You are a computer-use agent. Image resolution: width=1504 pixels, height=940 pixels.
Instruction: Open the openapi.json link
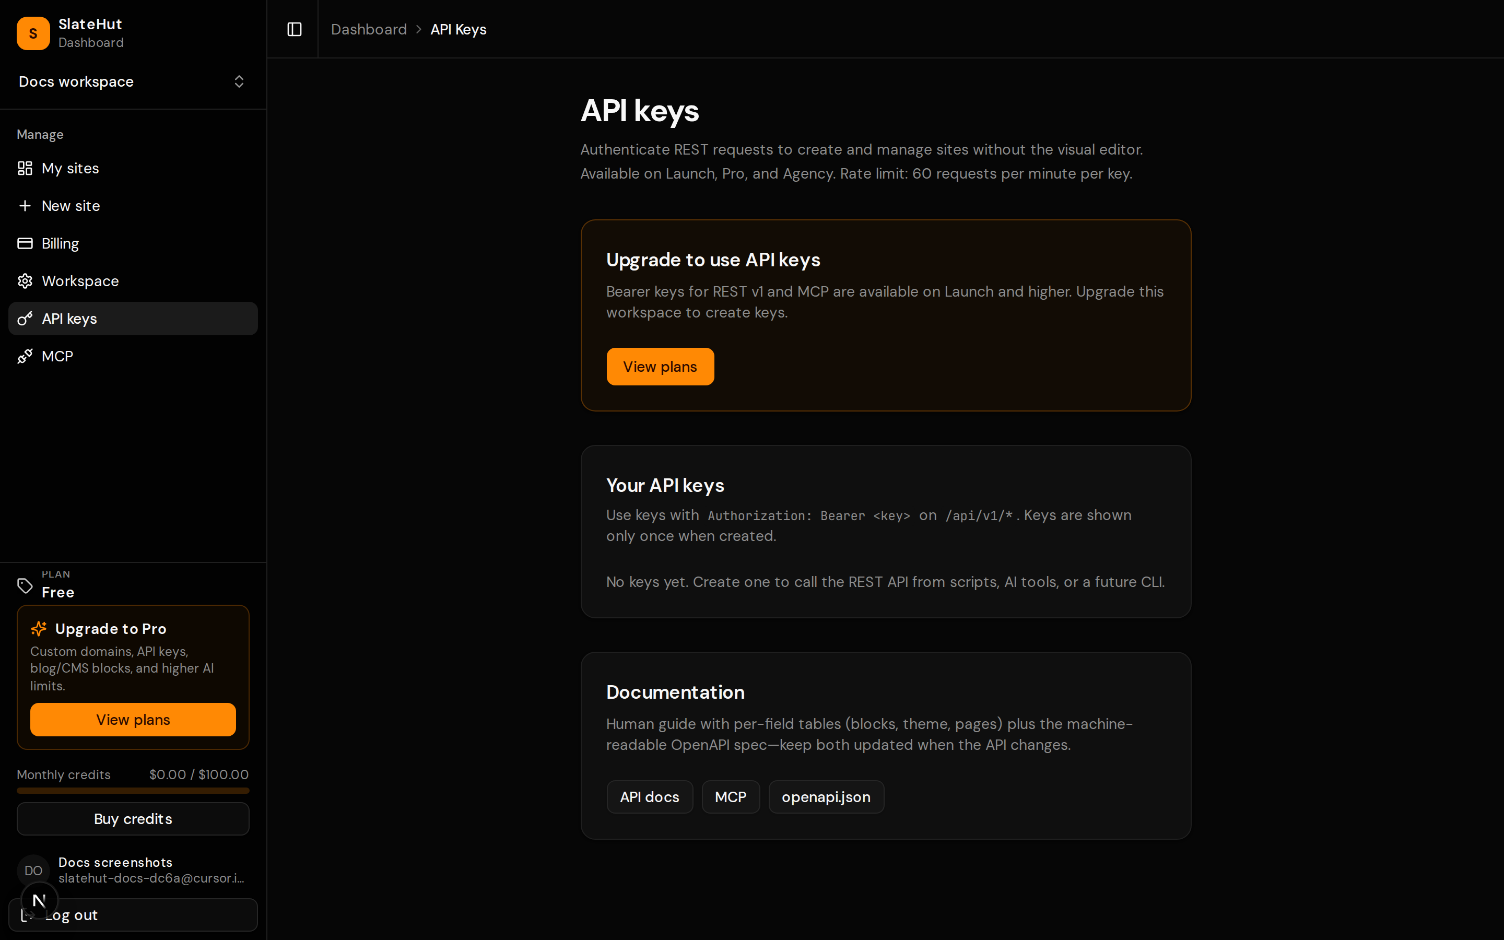pos(826,797)
